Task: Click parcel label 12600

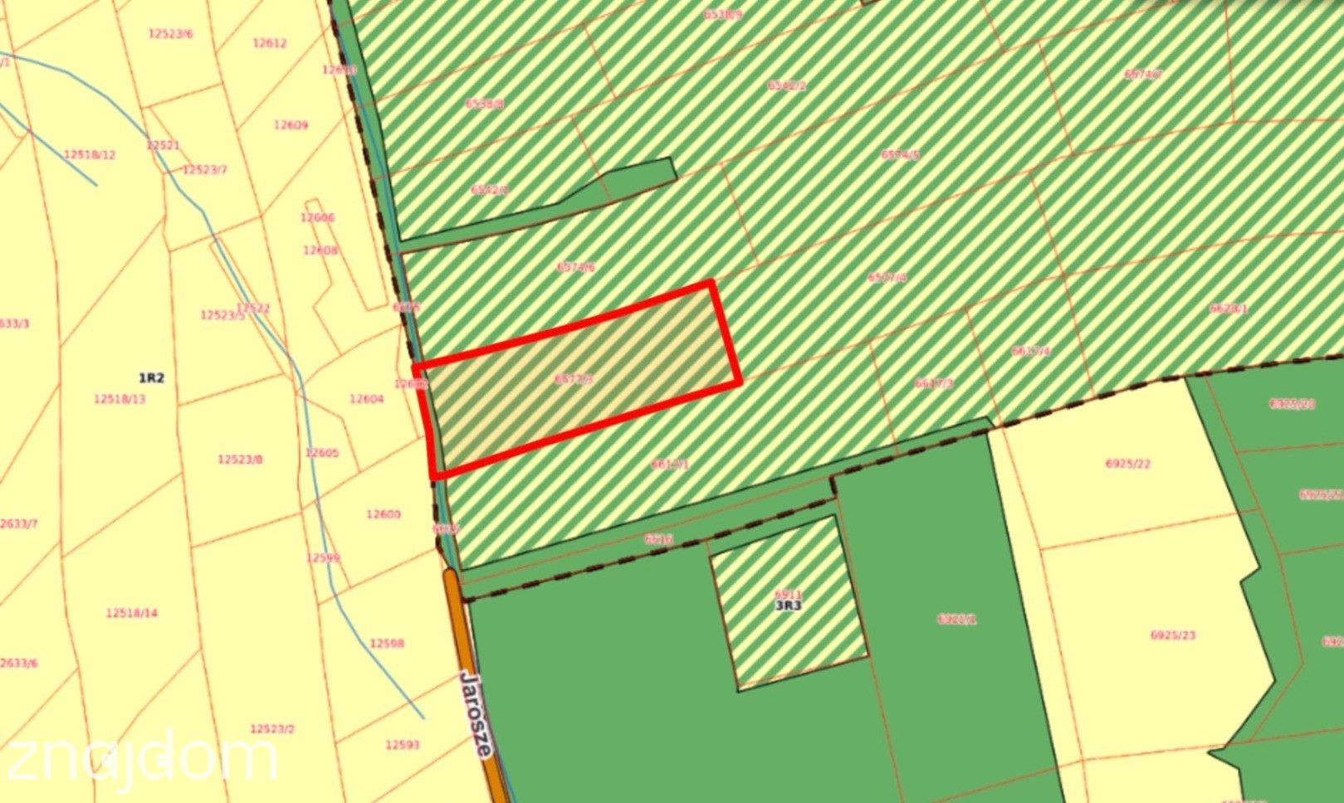Action: [383, 514]
